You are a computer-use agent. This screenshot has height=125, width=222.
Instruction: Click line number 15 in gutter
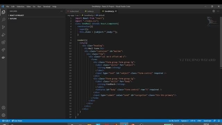pos(70,57)
